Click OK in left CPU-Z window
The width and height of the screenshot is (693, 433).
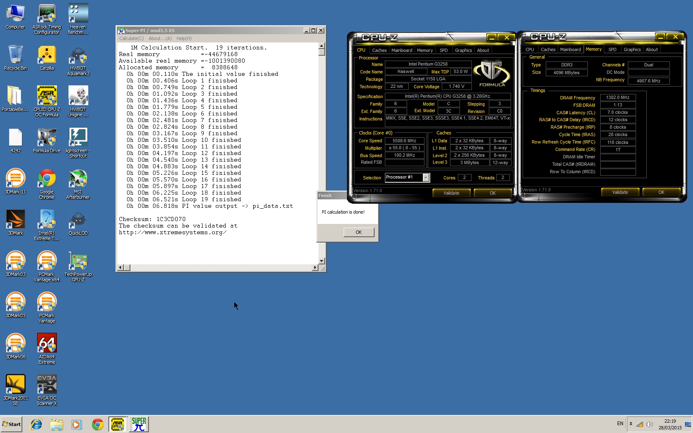[x=493, y=193]
